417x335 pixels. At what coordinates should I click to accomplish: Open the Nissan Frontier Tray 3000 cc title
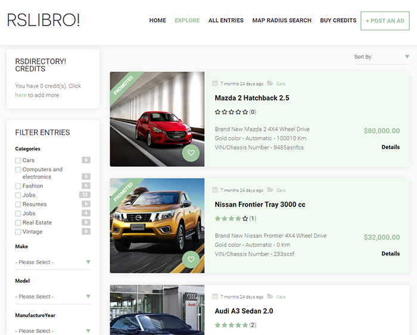(x=260, y=205)
